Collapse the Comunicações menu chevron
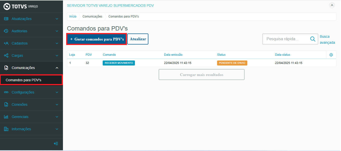Viewport: 341px width, 151px height. [57, 68]
